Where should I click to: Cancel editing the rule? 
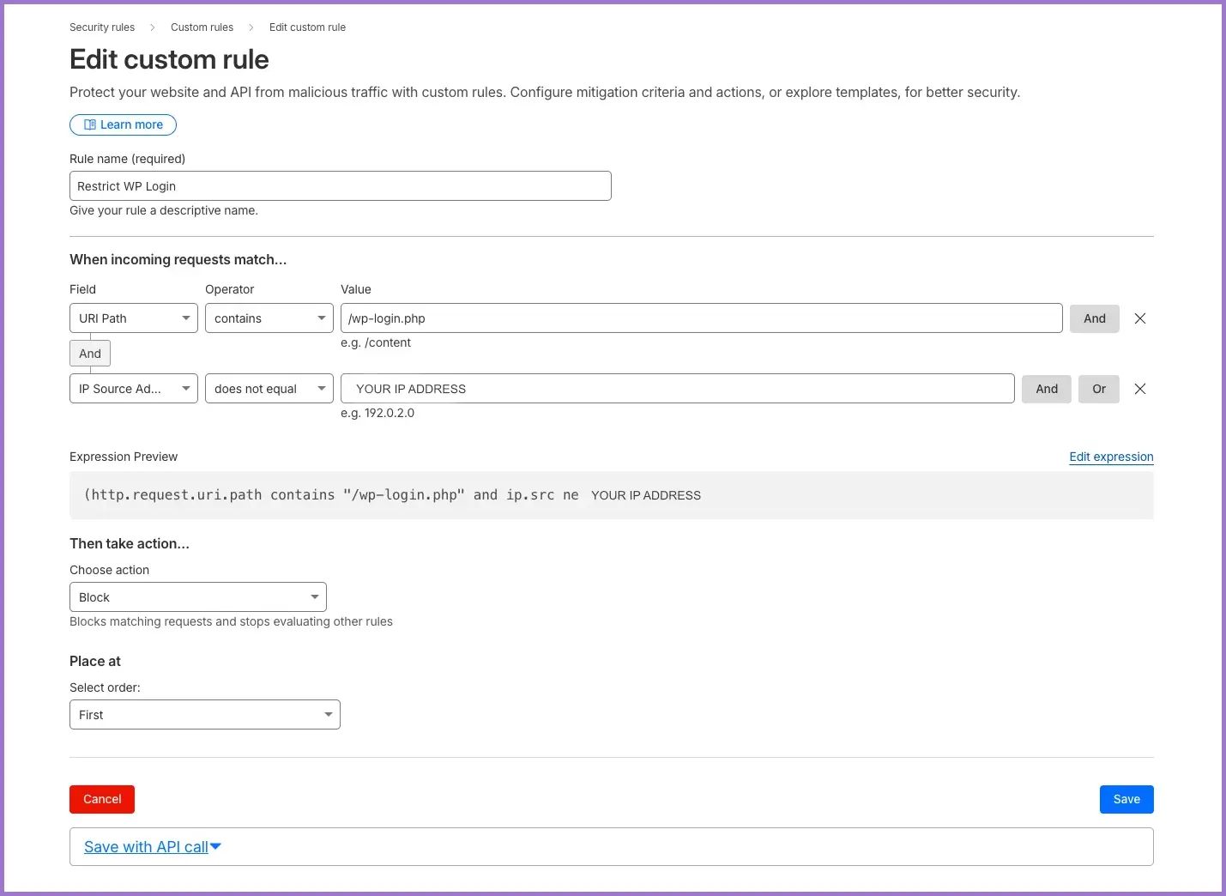click(102, 799)
